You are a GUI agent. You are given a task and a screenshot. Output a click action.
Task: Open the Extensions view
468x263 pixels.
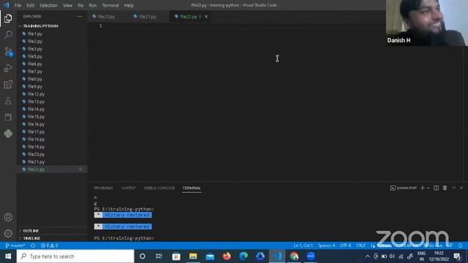(8, 85)
